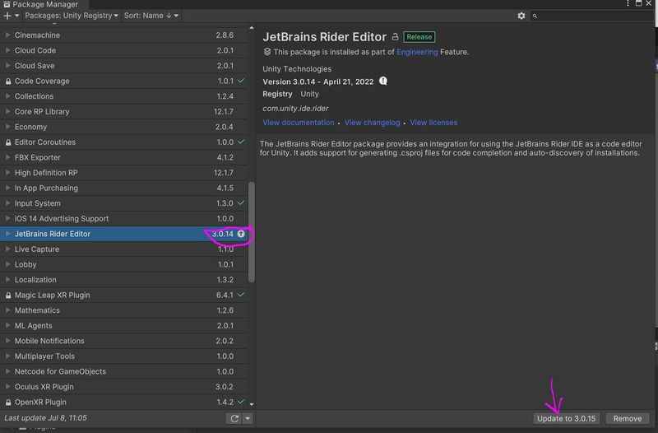Open View changelog link
The height and width of the screenshot is (433, 658).
[373, 122]
